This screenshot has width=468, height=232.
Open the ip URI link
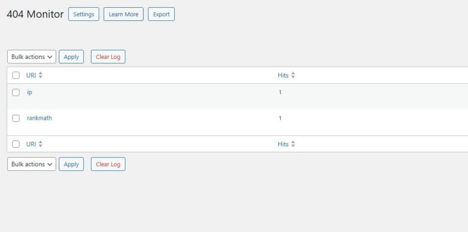pyautogui.click(x=30, y=92)
